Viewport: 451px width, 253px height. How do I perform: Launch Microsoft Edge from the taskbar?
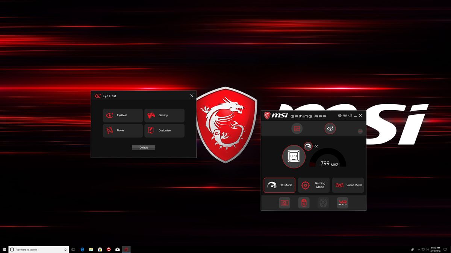coord(82,249)
